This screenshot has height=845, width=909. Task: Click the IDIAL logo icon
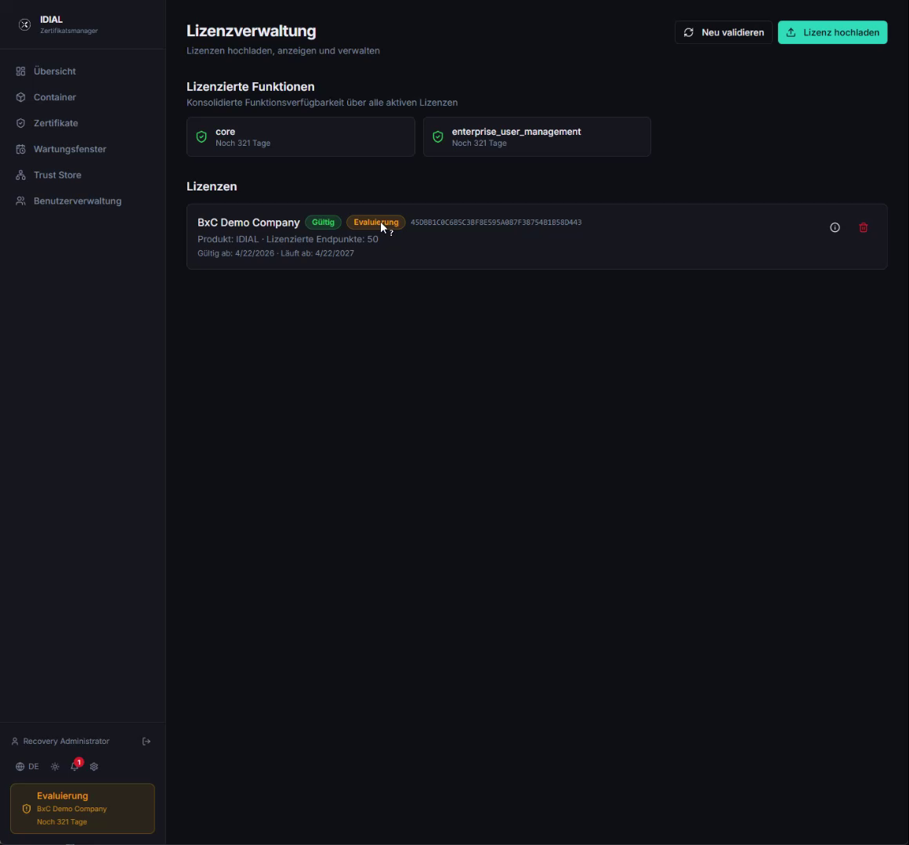coord(24,24)
